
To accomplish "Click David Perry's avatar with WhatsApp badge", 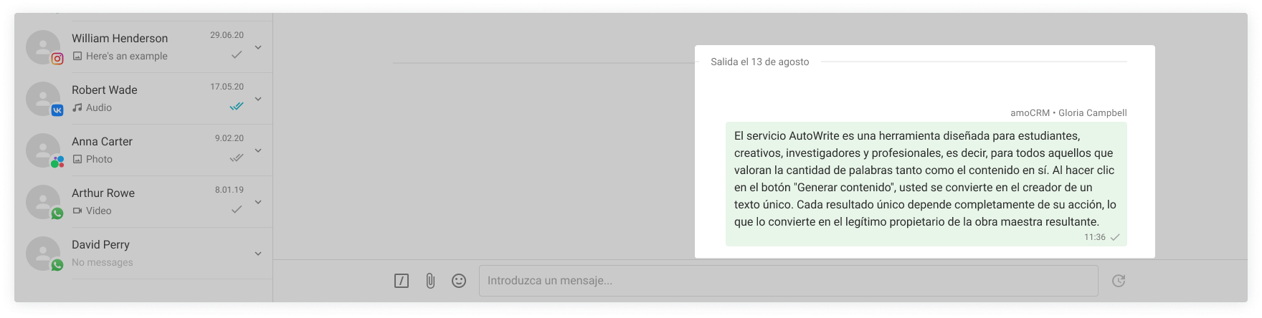I will 43,254.
